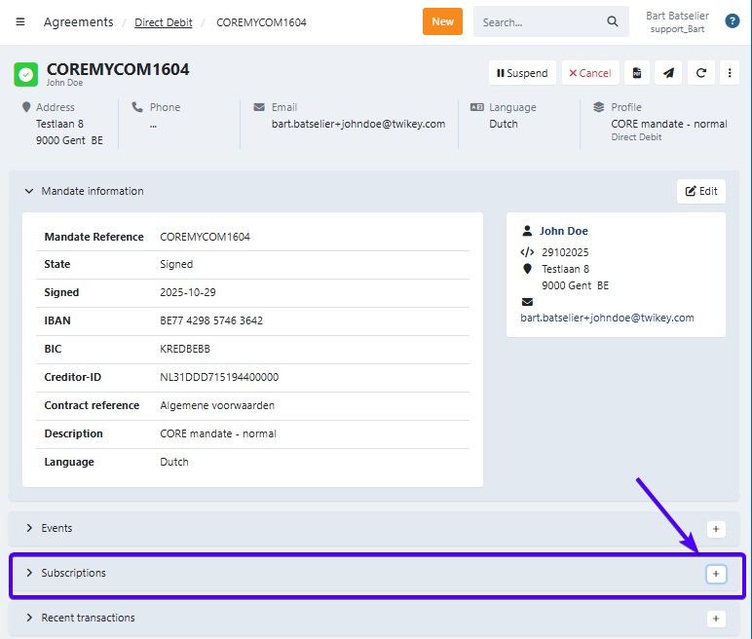Click the search magnifier icon
Viewport: 752px width, 639px height.
[613, 21]
